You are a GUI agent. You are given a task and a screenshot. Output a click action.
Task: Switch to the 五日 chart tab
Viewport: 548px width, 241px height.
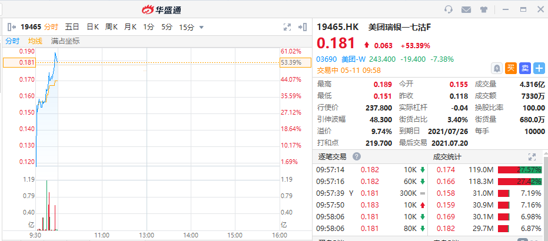tap(72, 26)
